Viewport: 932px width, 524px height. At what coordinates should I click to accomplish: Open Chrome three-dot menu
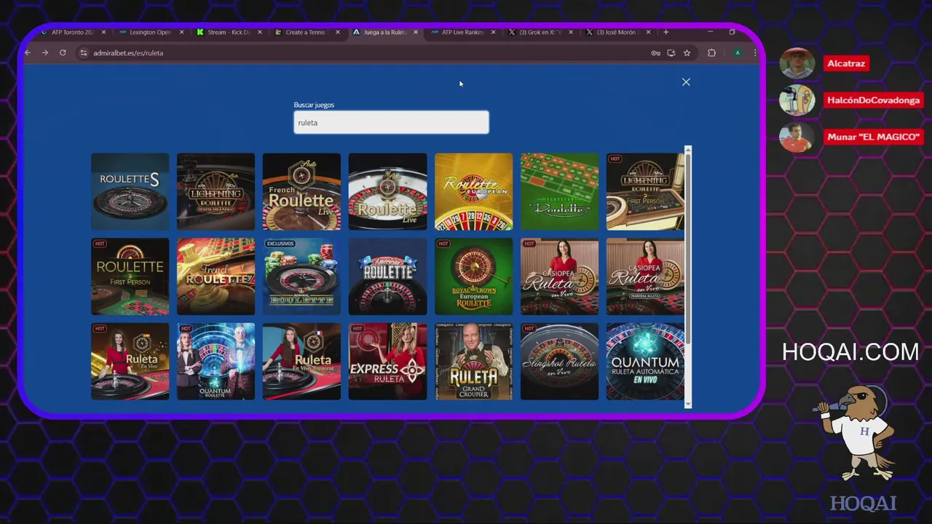[754, 53]
